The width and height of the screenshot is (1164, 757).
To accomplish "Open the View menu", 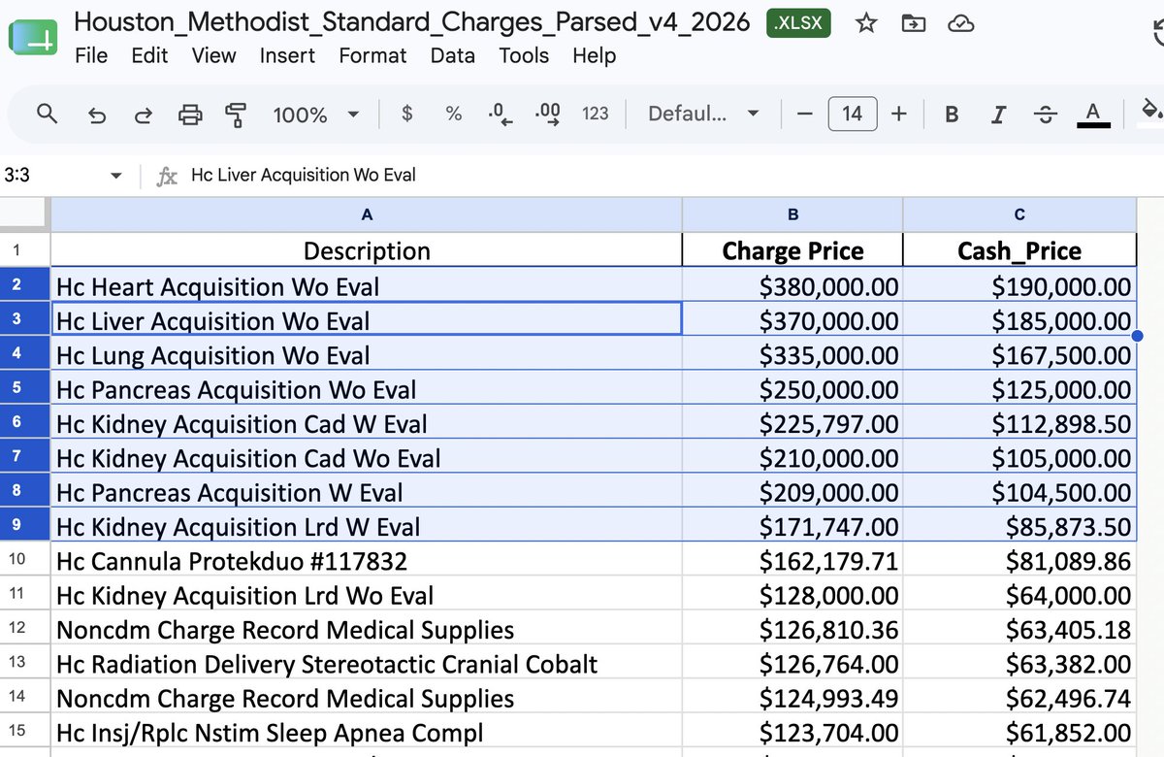I will coord(213,55).
